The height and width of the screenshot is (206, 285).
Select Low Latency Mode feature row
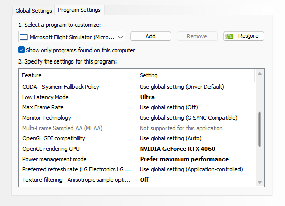(x=45, y=97)
